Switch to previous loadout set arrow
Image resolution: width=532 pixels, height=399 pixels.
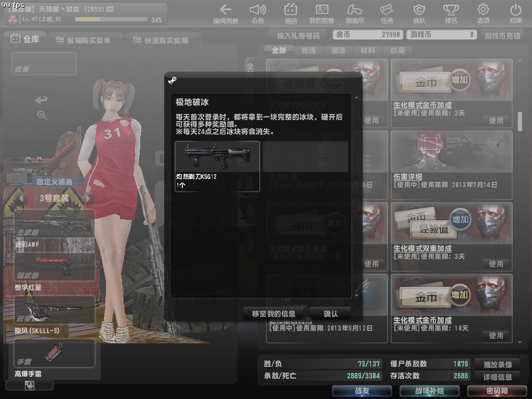tap(21, 198)
